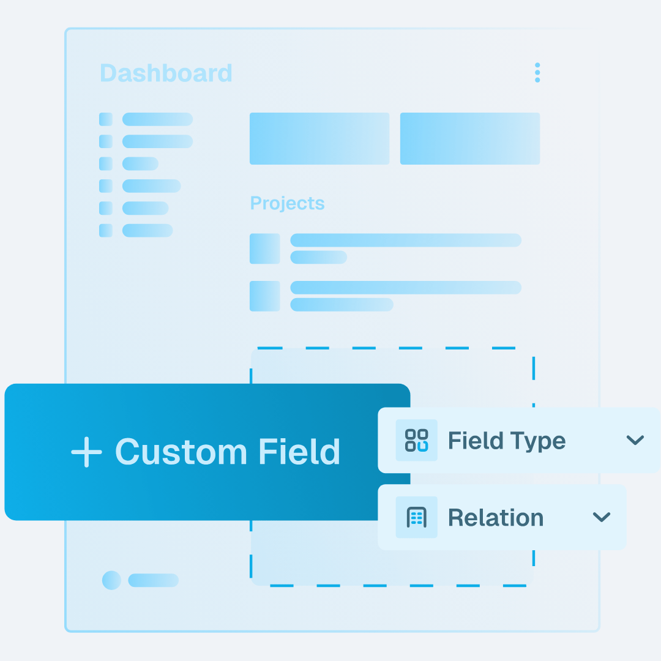Click the building icon beside Relation
Screen dimensions: 661x661
click(x=417, y=517)
